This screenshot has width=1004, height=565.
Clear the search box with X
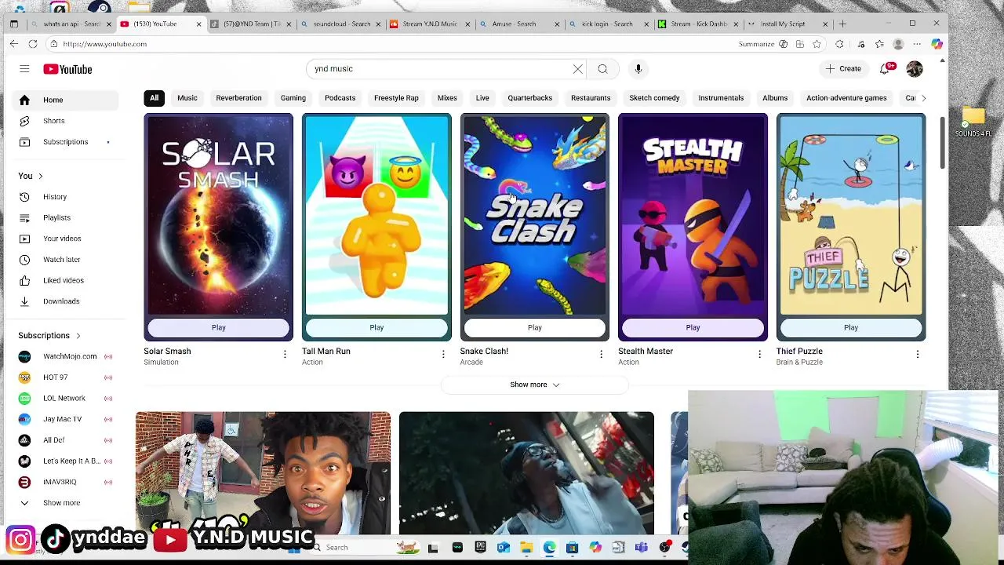[x=578, y=69]
